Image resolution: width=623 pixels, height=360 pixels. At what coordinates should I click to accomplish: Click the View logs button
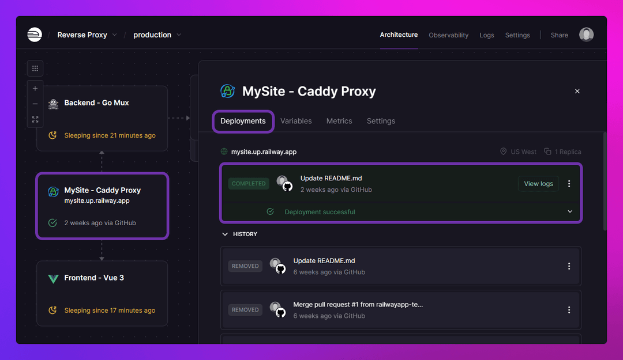(x=538, y=184)
